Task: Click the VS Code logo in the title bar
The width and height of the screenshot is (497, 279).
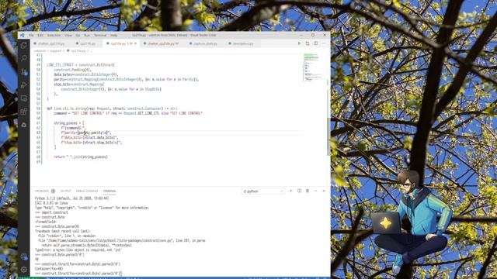Action: click(x=23, y=35)
